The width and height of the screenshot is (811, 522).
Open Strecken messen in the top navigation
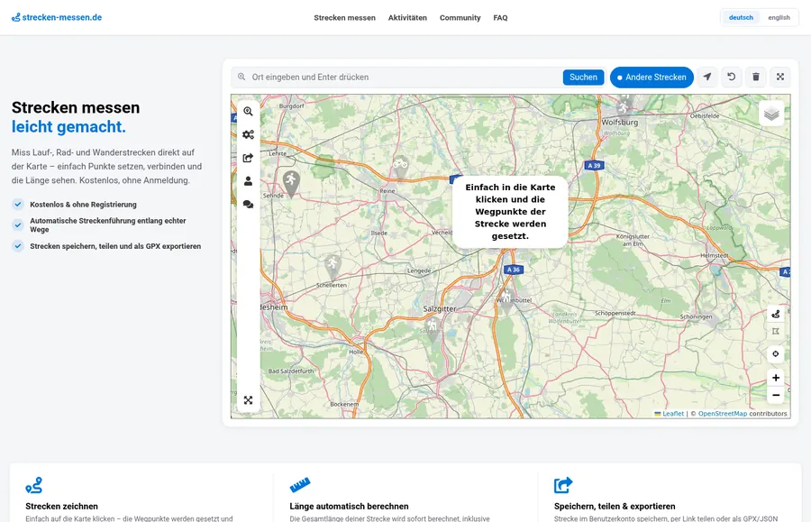click(344, 18)
